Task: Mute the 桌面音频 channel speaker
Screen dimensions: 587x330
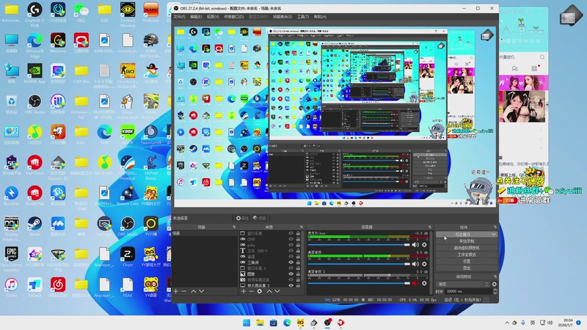Action: [415, 264]
